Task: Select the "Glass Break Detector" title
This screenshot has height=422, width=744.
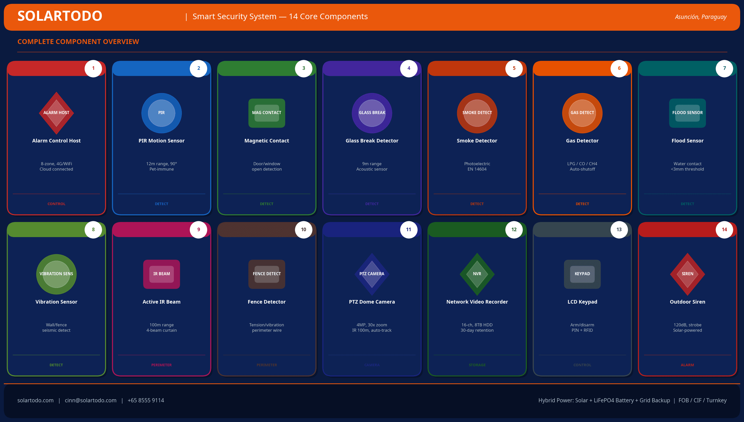Action: point(372,141)
